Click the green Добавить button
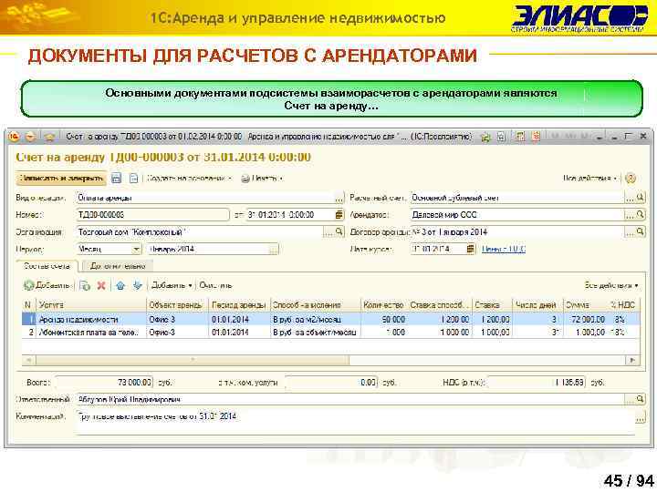Viewport: 657px width, 492px height. (47, 285)
